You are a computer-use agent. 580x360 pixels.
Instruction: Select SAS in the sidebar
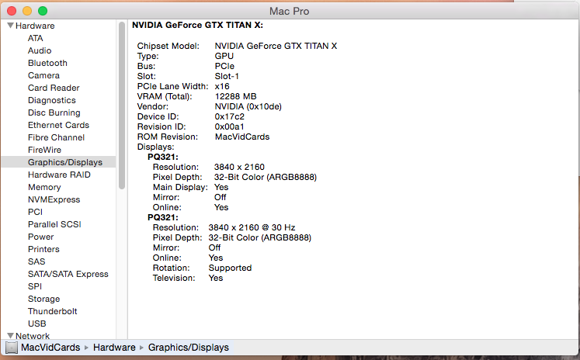pyautogui.click(x=36, y=261)
